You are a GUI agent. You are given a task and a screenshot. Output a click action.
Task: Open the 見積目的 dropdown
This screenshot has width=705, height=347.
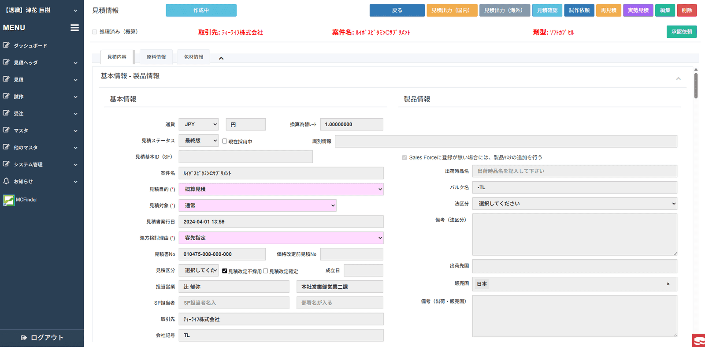tap(281, 189)
